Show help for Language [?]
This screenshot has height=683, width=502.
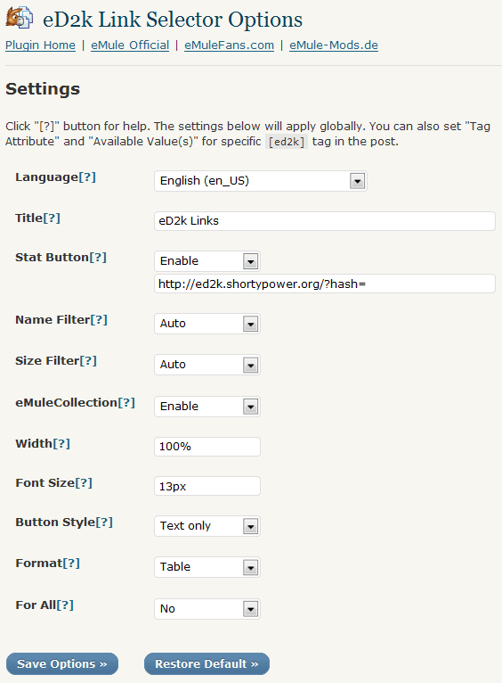point(87,177)
